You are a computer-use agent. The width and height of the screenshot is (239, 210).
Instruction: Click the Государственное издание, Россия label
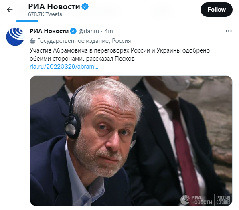pyautogui.click(x=84, y=41)
